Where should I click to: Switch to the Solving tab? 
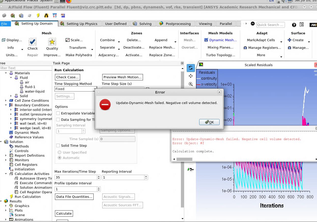coord(142,24)
